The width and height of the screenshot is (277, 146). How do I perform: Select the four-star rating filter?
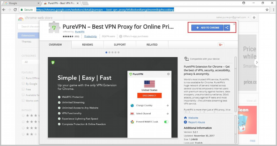pos(23,122)
